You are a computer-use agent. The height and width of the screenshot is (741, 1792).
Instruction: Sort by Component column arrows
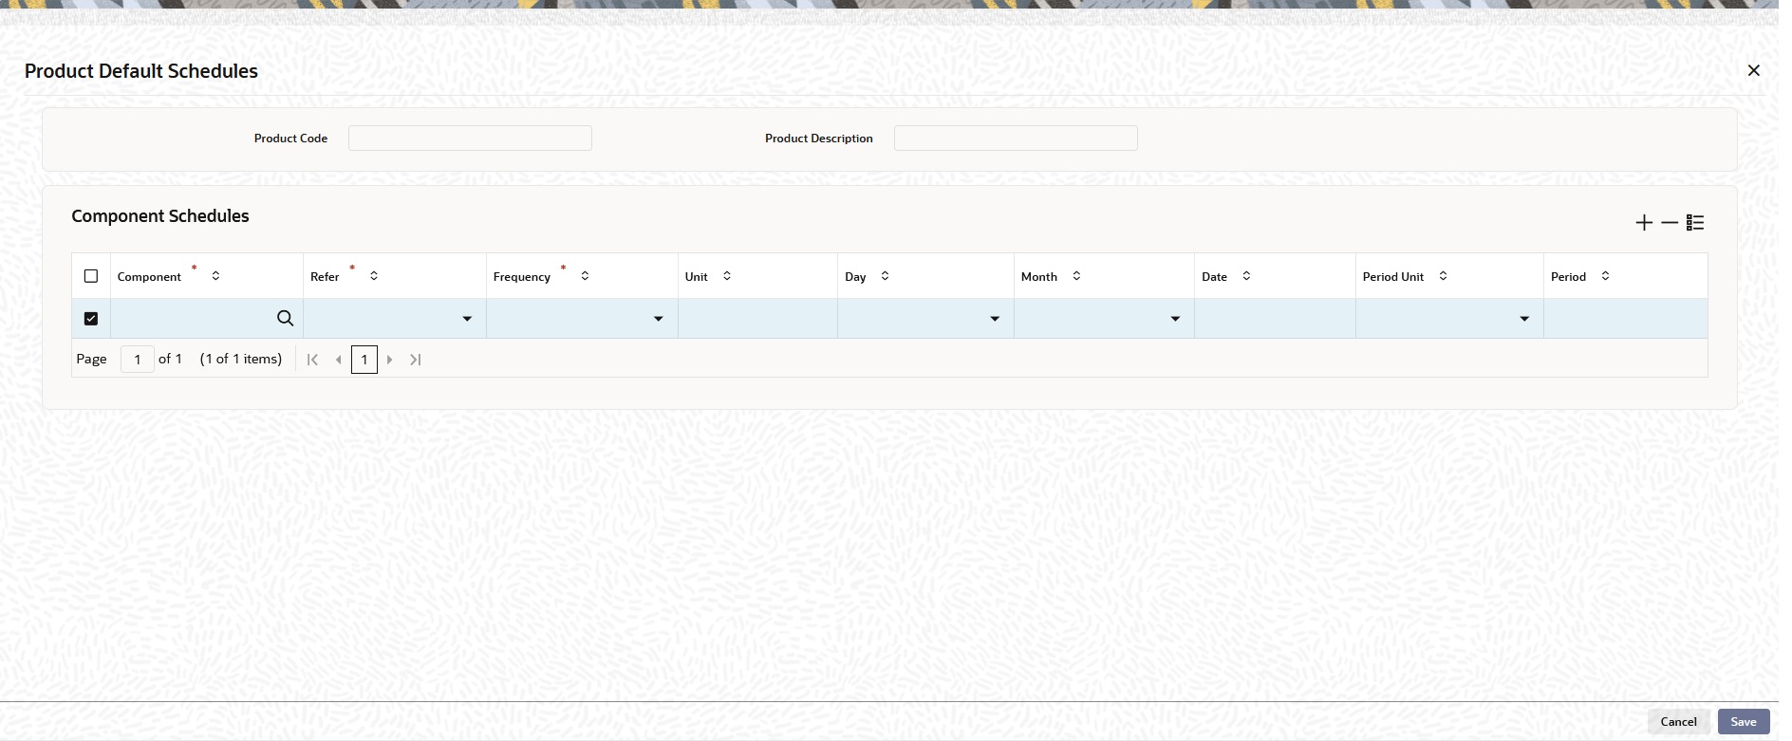point(215,276)
